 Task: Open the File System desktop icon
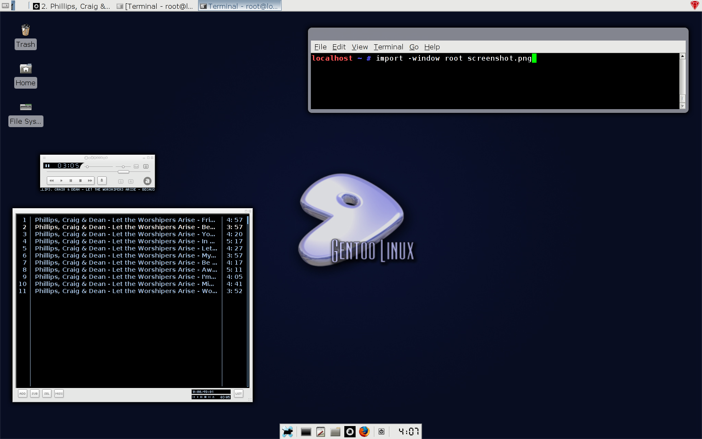[26, 115]
